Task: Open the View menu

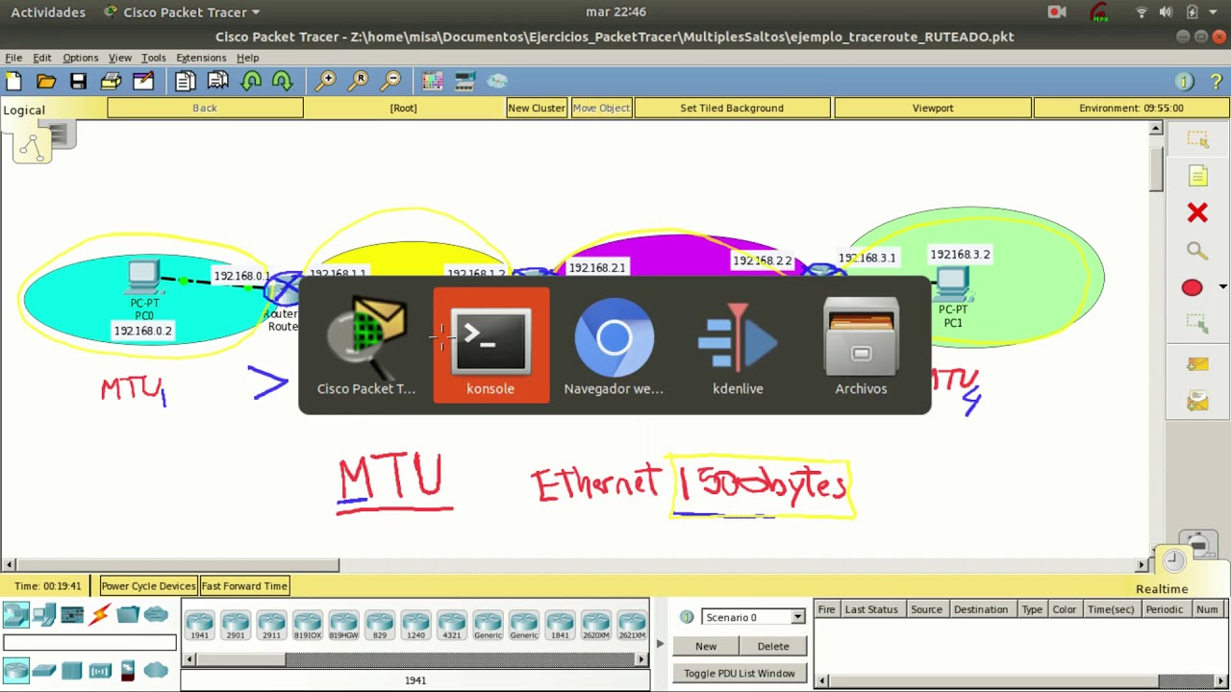Action: click(x=120, y=58)
